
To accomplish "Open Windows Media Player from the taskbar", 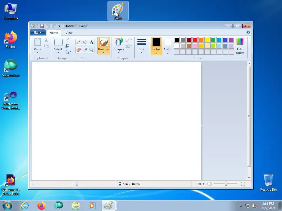I will click(93, 206).
